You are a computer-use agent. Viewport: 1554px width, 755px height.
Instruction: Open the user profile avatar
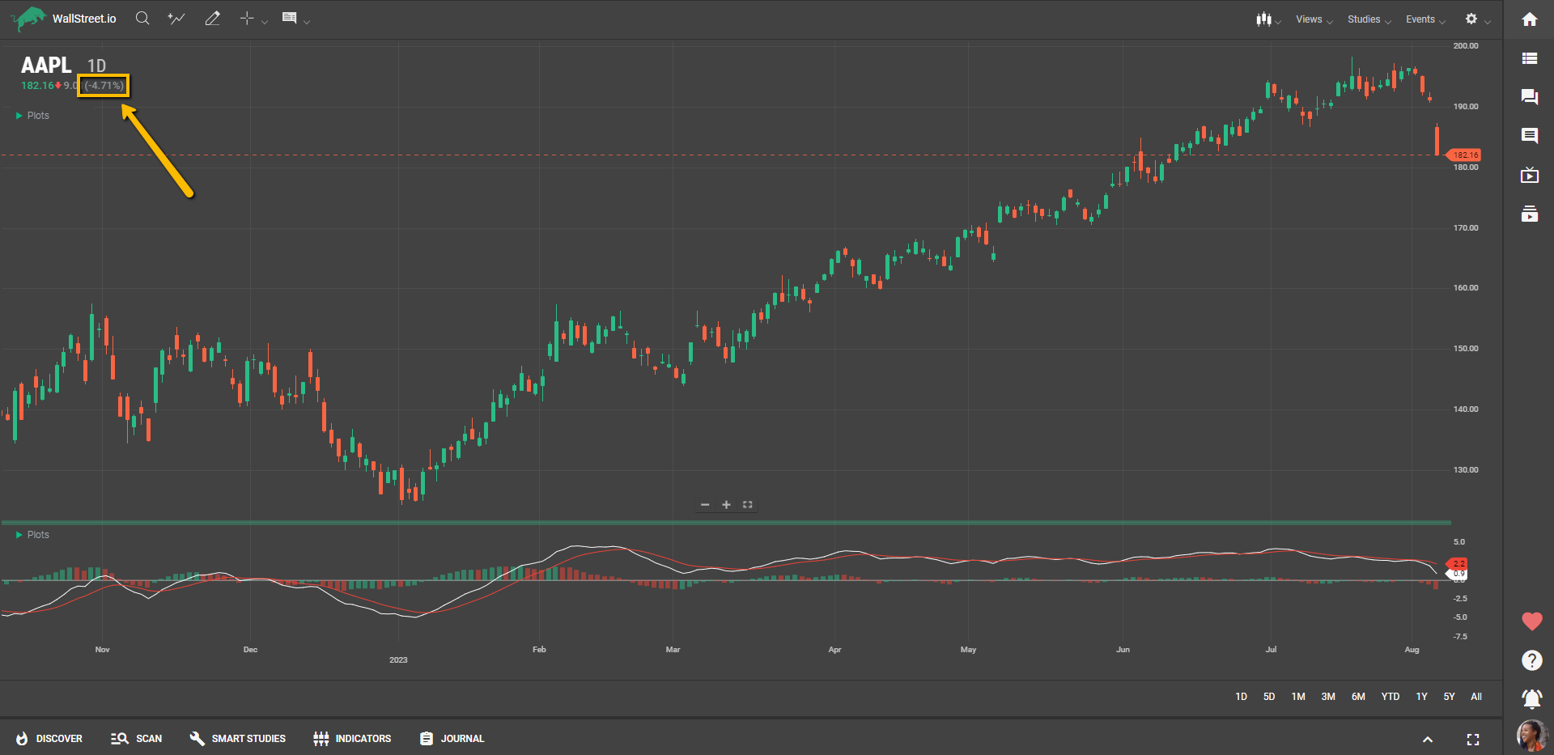click(x=1531, y=736)
